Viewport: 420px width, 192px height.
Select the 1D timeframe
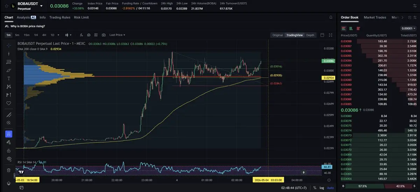(52, 35)
